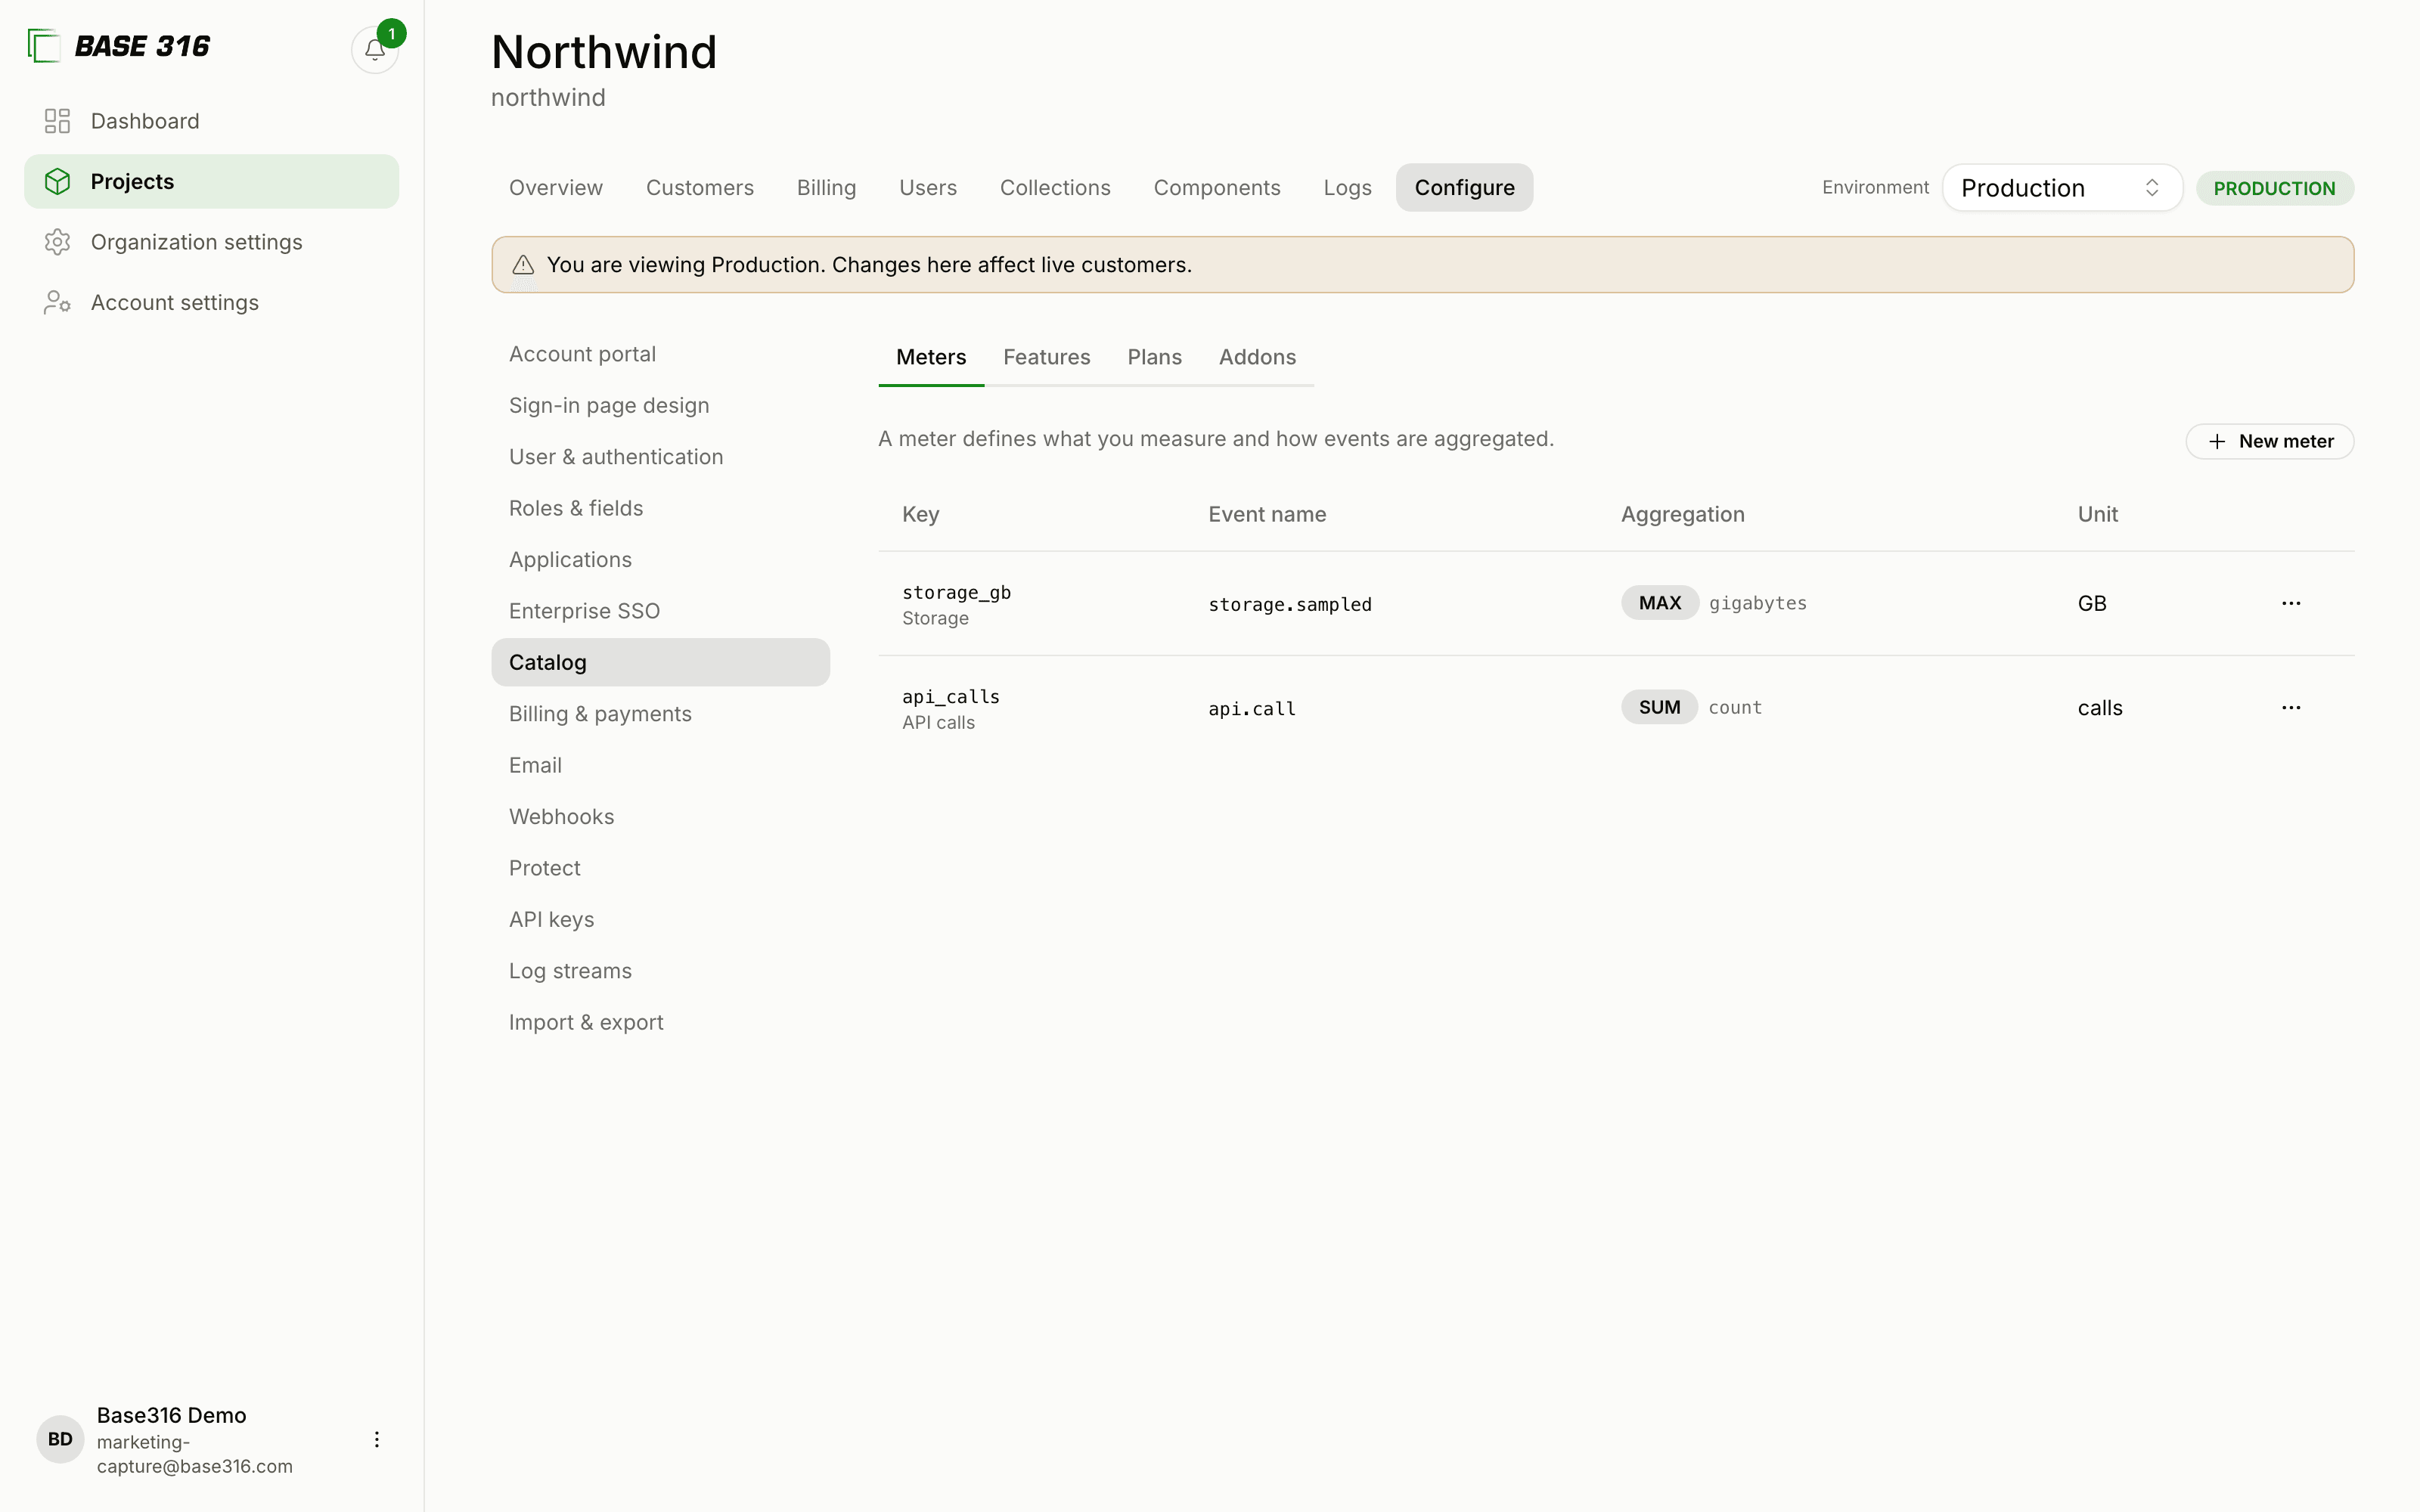Open Organization settings
2420x1512 pixels.
click(x=211, y=242)
